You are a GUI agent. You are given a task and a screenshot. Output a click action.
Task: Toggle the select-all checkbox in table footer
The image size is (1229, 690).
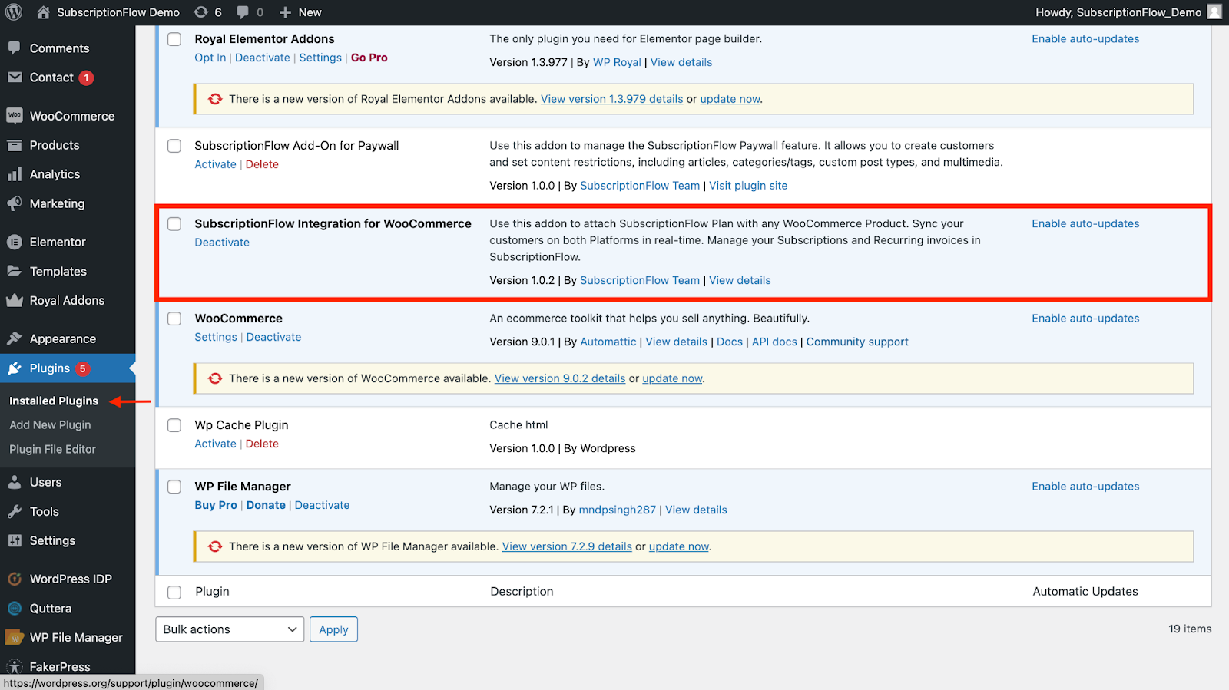pyautogui.click(x=174, y=593)
